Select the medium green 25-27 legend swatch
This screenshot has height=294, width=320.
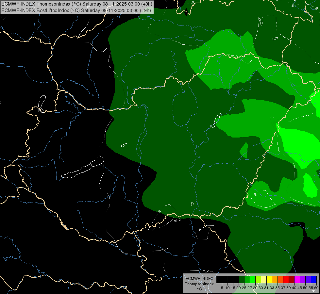point(247,279)
